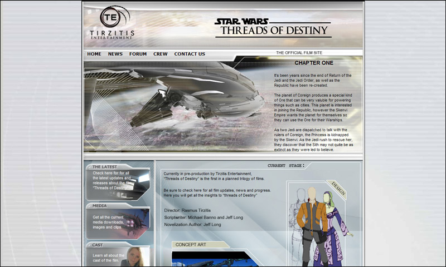Open THE LATEST updates panel

click(x=118, y=182)
